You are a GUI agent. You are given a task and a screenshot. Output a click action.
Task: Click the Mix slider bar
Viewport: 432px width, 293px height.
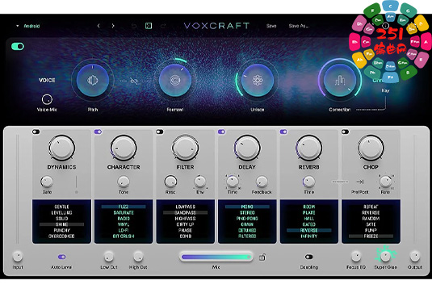point(216,257)
